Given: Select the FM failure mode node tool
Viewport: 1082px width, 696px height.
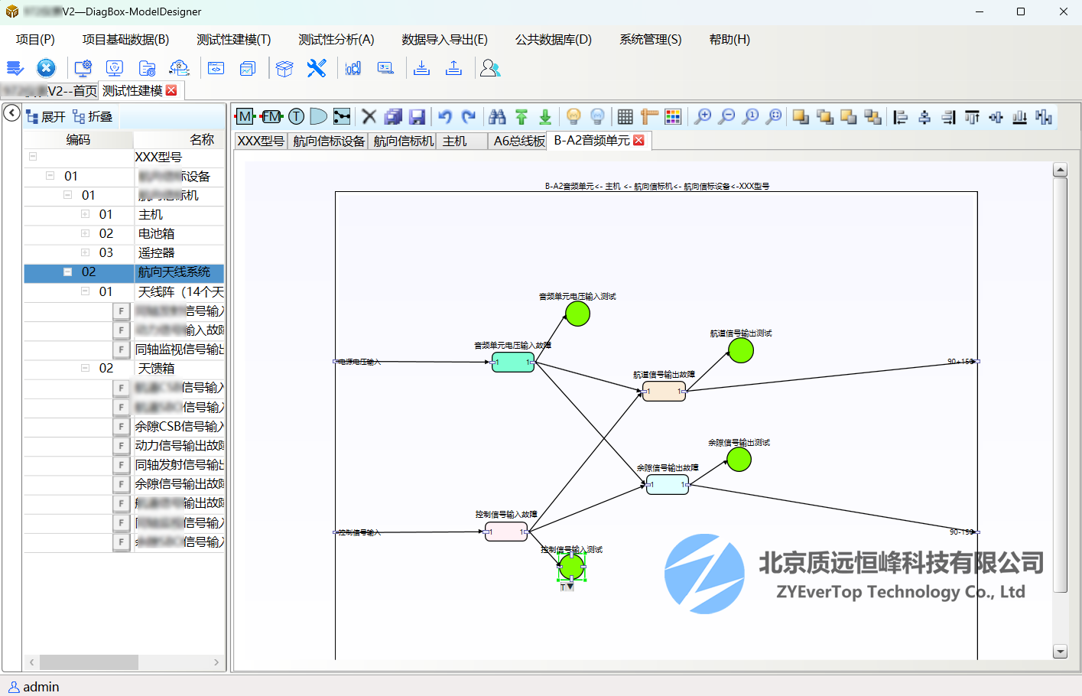Looking at the screenshot, I should pyautogui.click(x=271, y=116).
